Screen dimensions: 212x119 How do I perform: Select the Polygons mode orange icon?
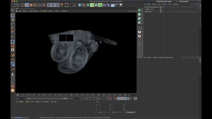(x=13, y=32)
